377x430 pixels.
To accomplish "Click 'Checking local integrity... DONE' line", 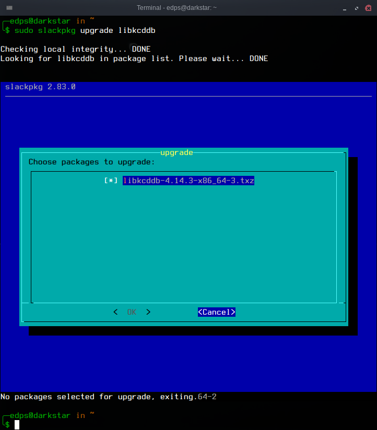I will pos(76,49).
